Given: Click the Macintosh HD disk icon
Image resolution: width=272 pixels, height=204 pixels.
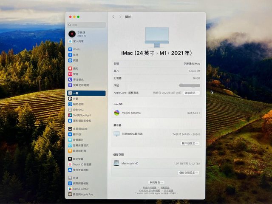Looking at the screenshot, I should click(x=116, y=163).
